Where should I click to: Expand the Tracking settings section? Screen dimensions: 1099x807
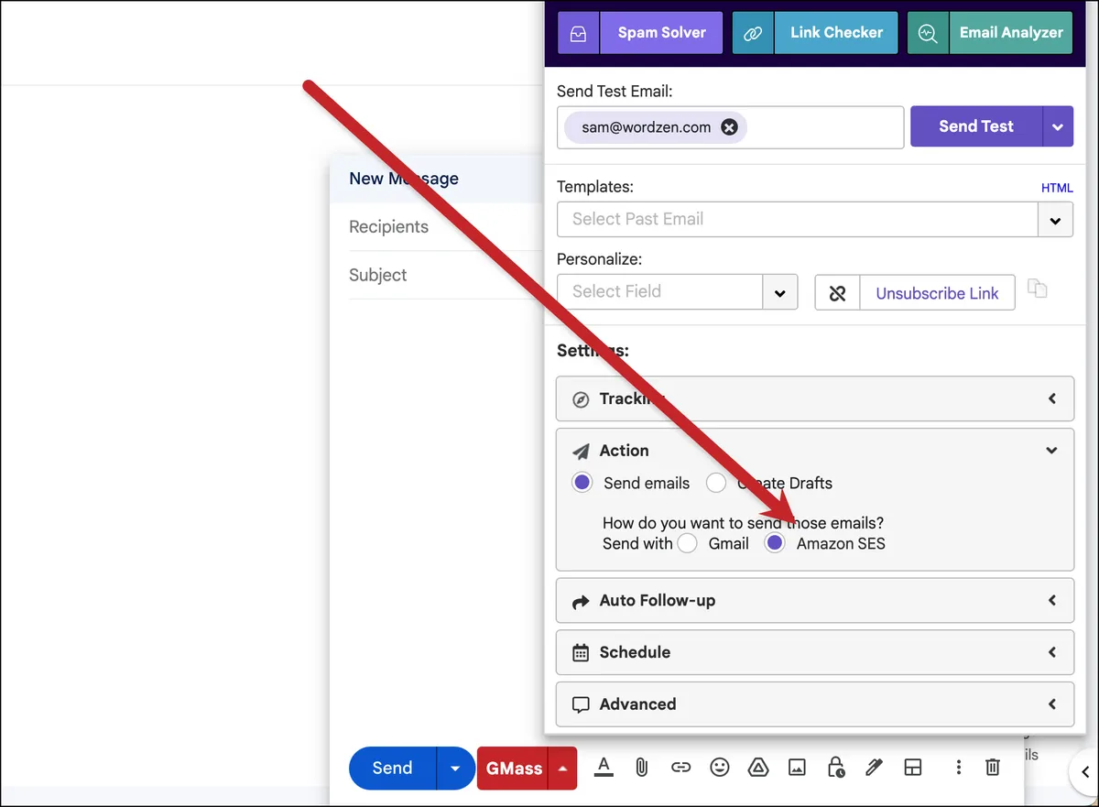(x=814, y=398)
